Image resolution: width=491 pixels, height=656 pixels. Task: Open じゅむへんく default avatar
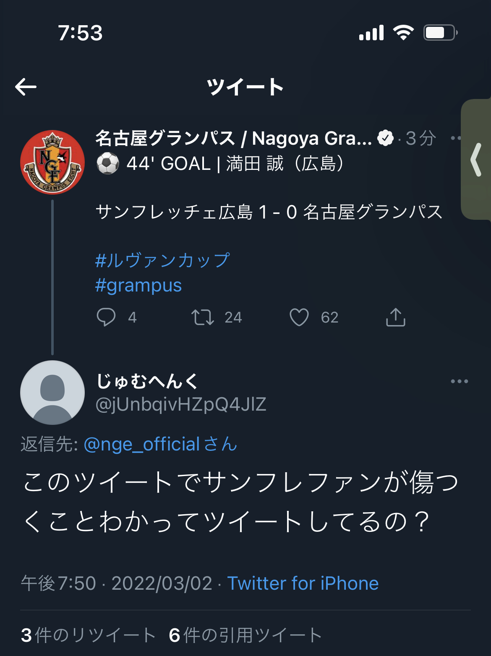coord(52,393)
